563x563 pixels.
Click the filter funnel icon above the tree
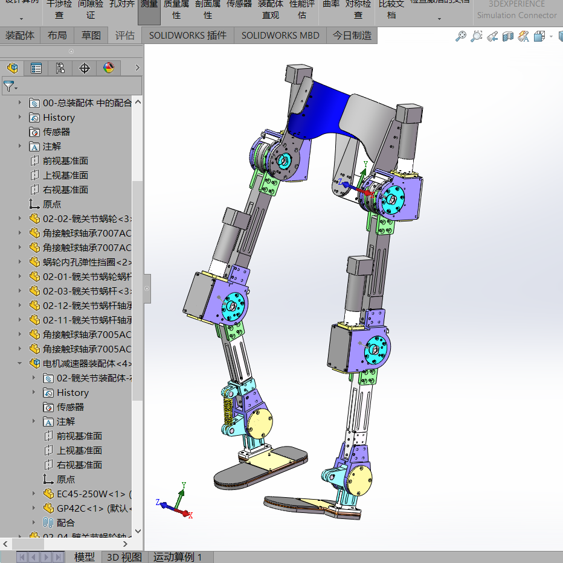[x=10, y=86]
